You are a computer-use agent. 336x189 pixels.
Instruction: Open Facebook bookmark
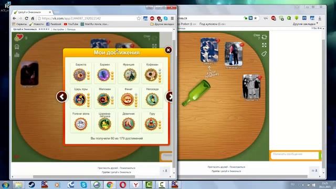(x=54, y=24)
